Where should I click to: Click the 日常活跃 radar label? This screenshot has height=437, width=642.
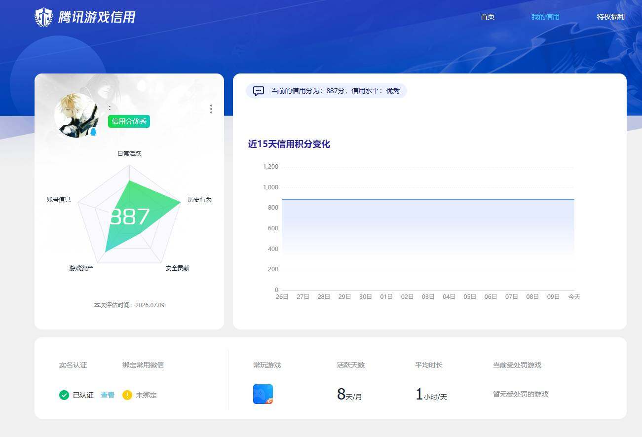pos(129,153)
